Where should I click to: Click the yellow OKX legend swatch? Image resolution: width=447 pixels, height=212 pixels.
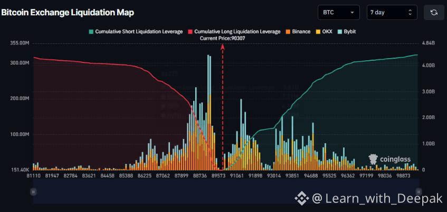(318, 32)
